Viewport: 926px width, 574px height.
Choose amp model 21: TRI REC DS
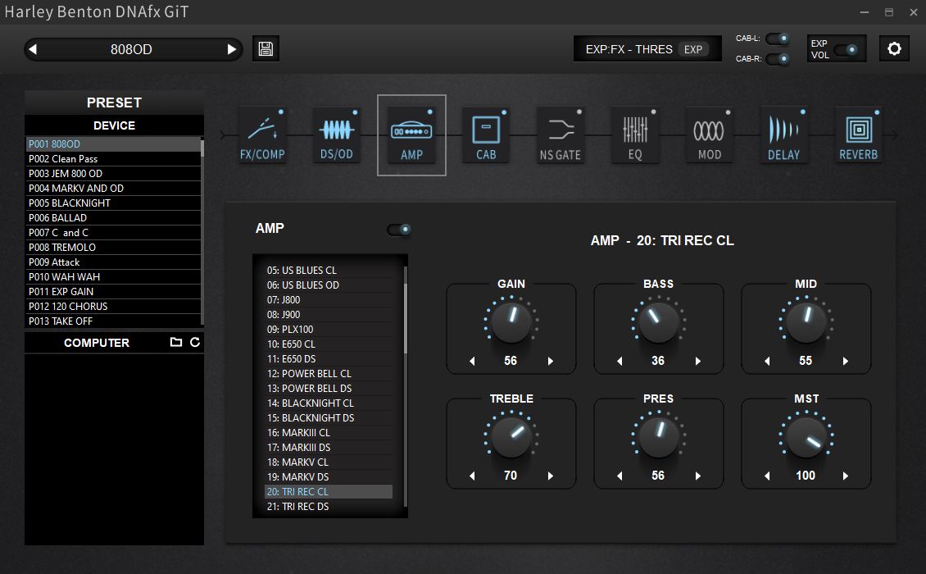[329, 507]
